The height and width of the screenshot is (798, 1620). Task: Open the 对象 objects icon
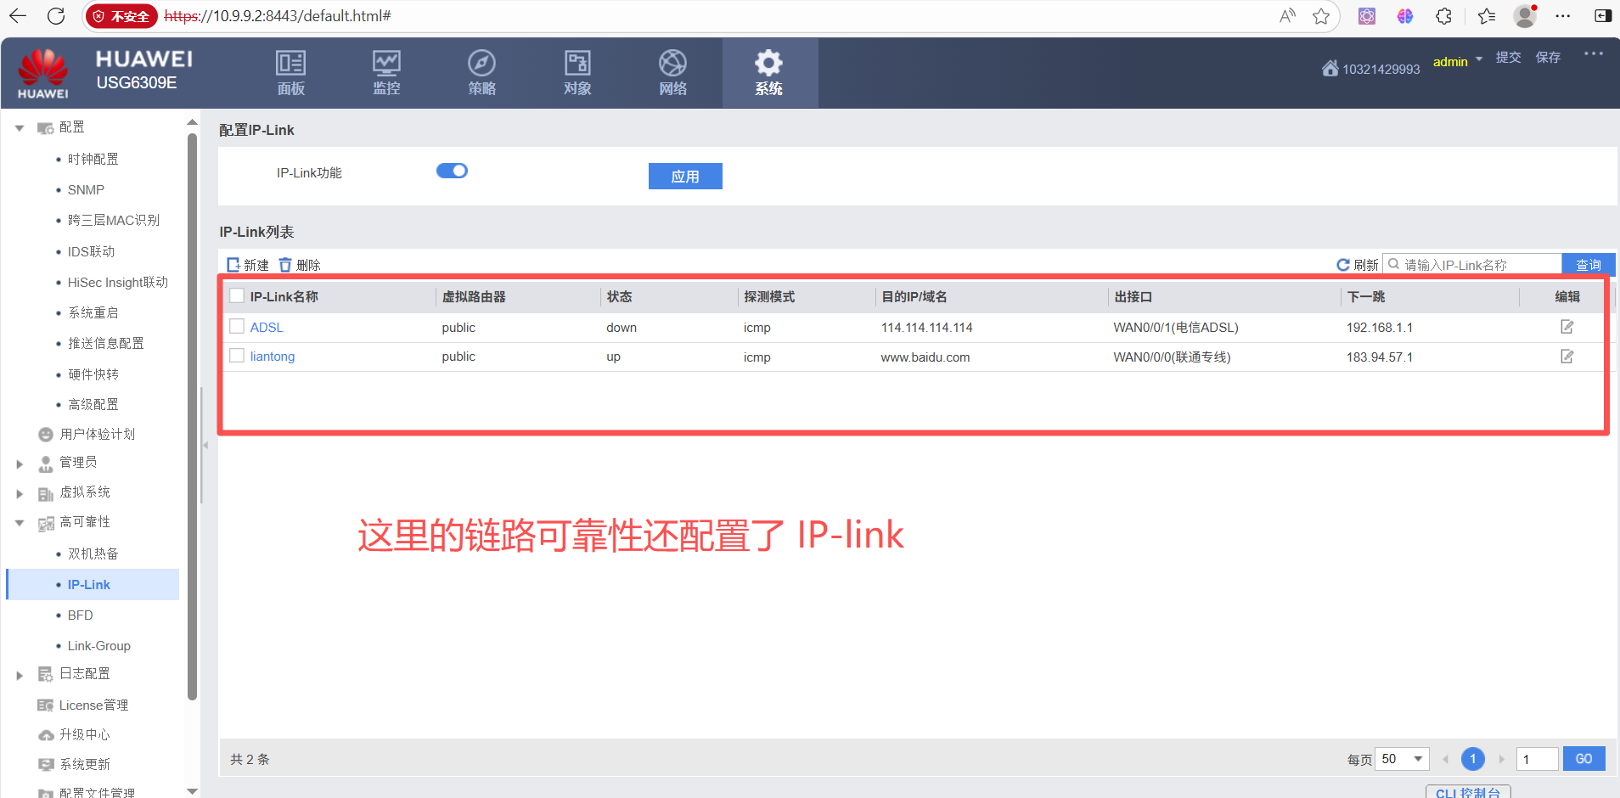(577, 65)
